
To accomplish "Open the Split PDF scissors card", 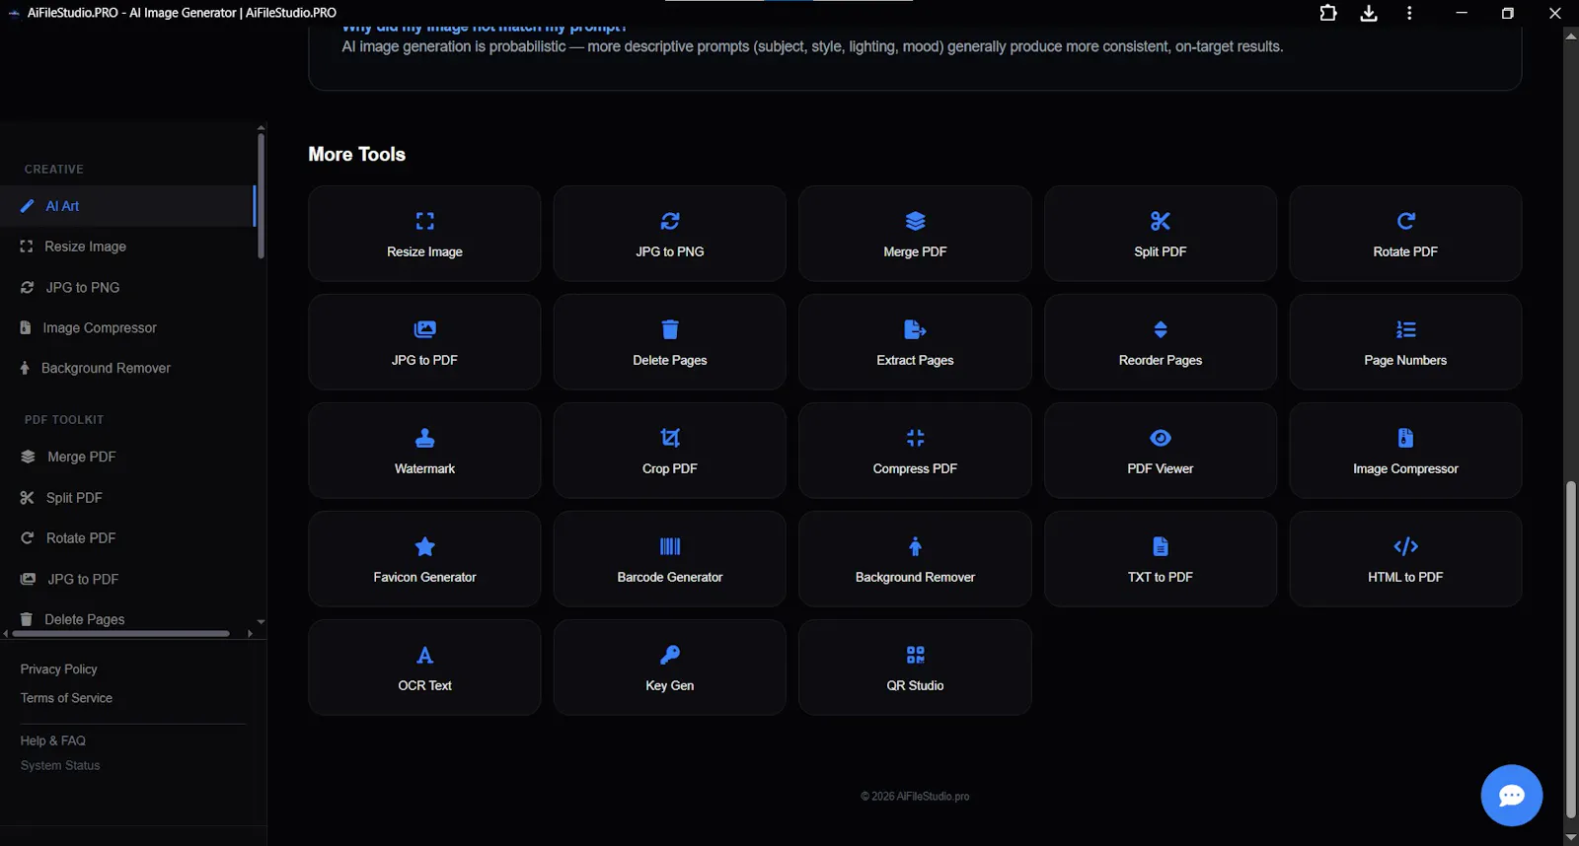I will coord(1161,234).
